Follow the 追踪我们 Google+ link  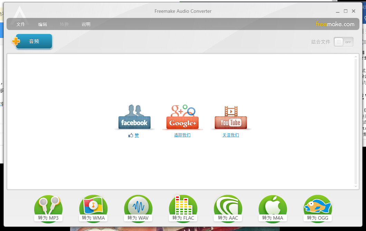(182, 135)
